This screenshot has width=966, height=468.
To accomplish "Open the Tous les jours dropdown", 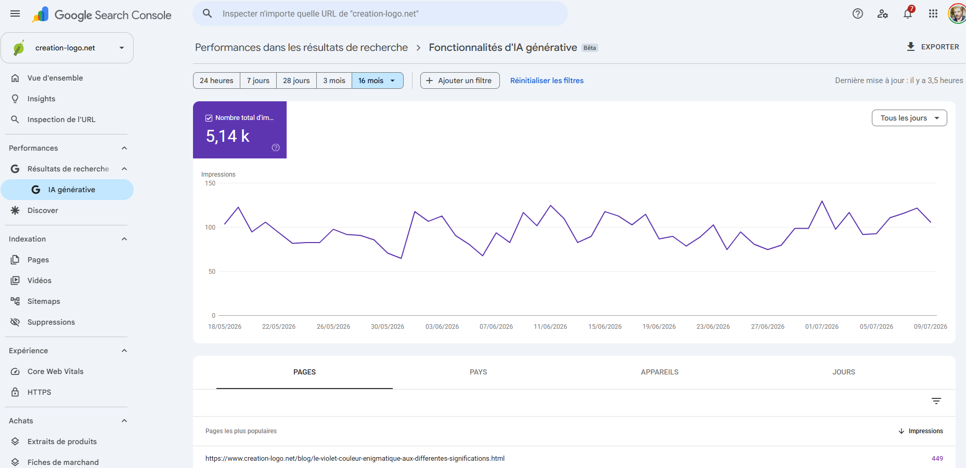I will tap(909, 118).
